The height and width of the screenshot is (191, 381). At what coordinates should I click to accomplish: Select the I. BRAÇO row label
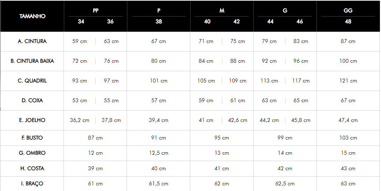click(32, 184)
